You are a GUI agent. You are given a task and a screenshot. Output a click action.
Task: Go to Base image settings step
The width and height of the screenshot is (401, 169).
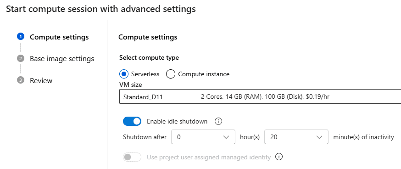(62, 59)
